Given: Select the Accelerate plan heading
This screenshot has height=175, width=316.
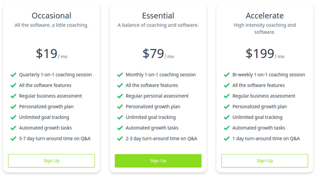Looking at the screenshot, I should tap(265, 16).
